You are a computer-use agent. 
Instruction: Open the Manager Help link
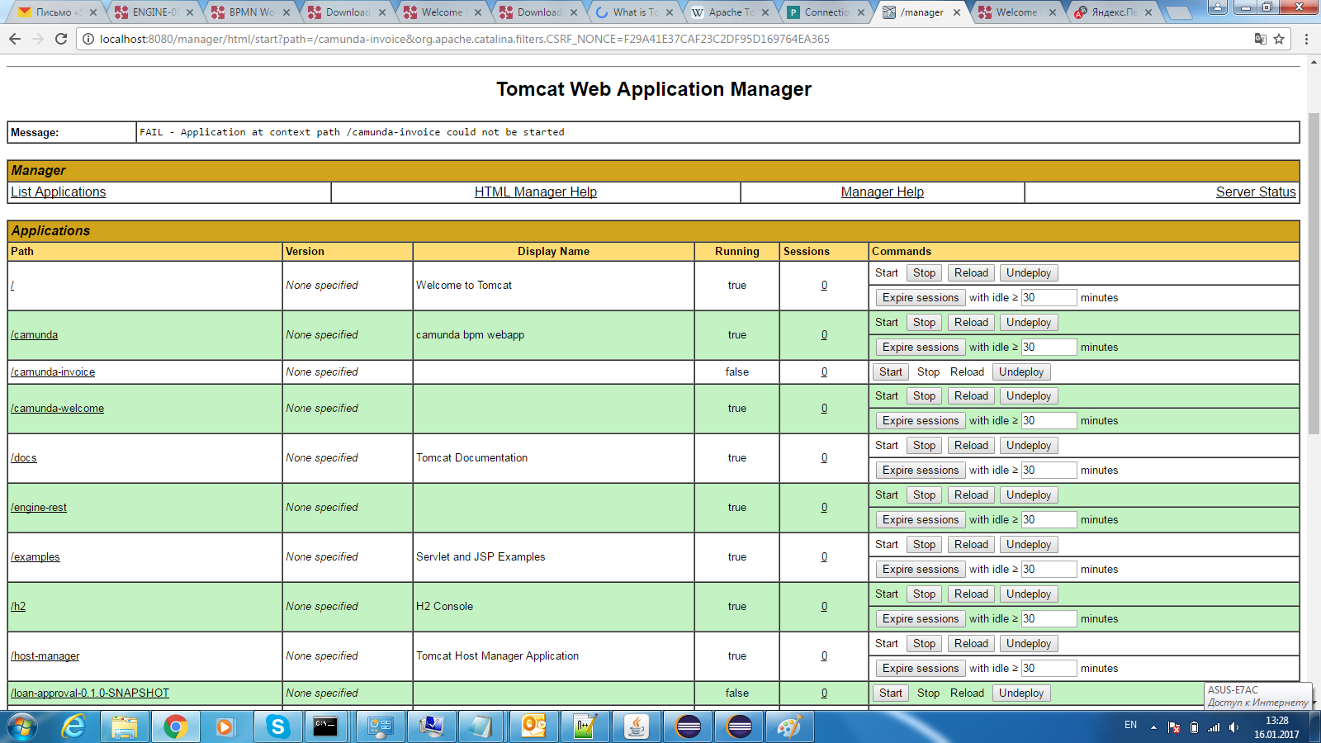coord(883,192)
